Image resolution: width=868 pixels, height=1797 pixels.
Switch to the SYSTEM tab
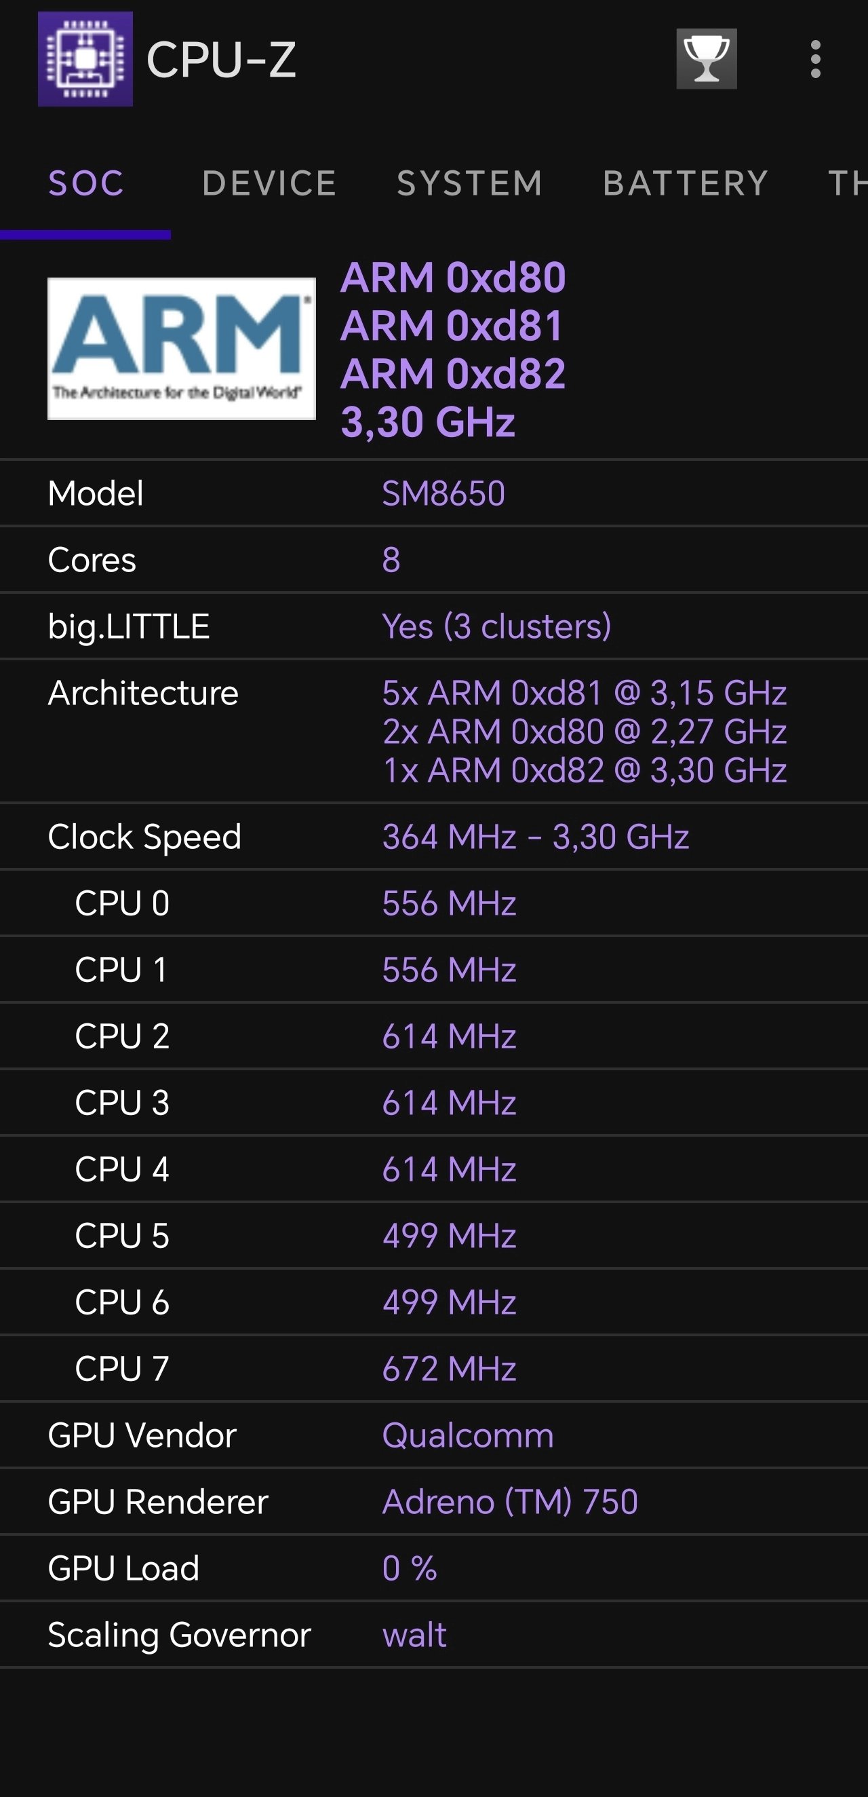(469, 183)
